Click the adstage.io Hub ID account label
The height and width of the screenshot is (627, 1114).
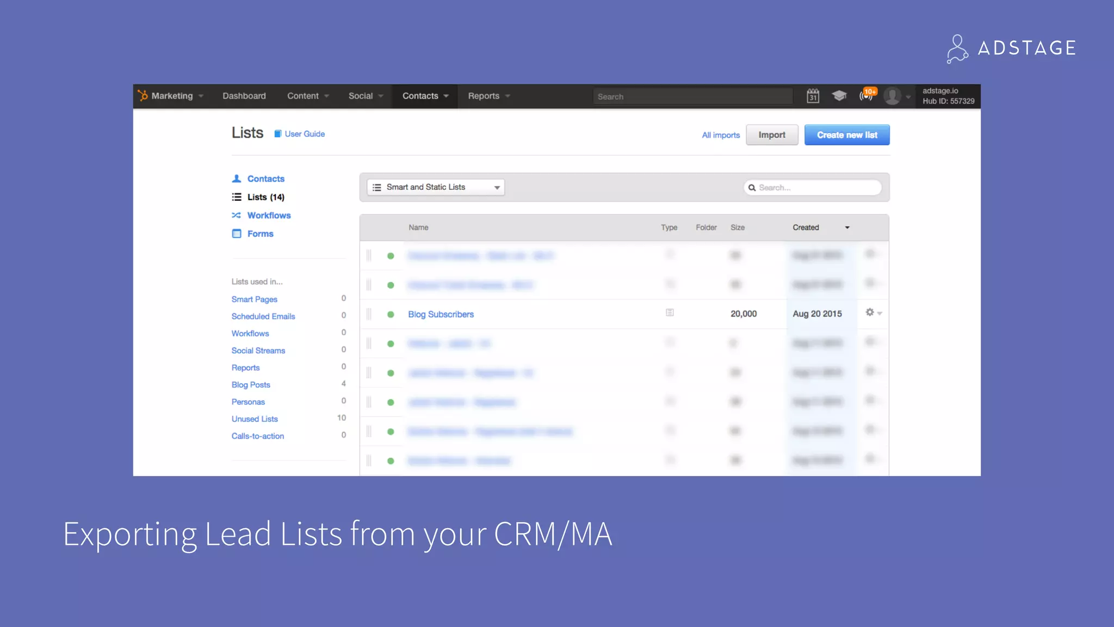948,96
